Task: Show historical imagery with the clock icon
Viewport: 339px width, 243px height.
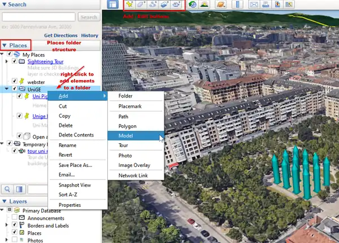Action: tap(193, 5)
